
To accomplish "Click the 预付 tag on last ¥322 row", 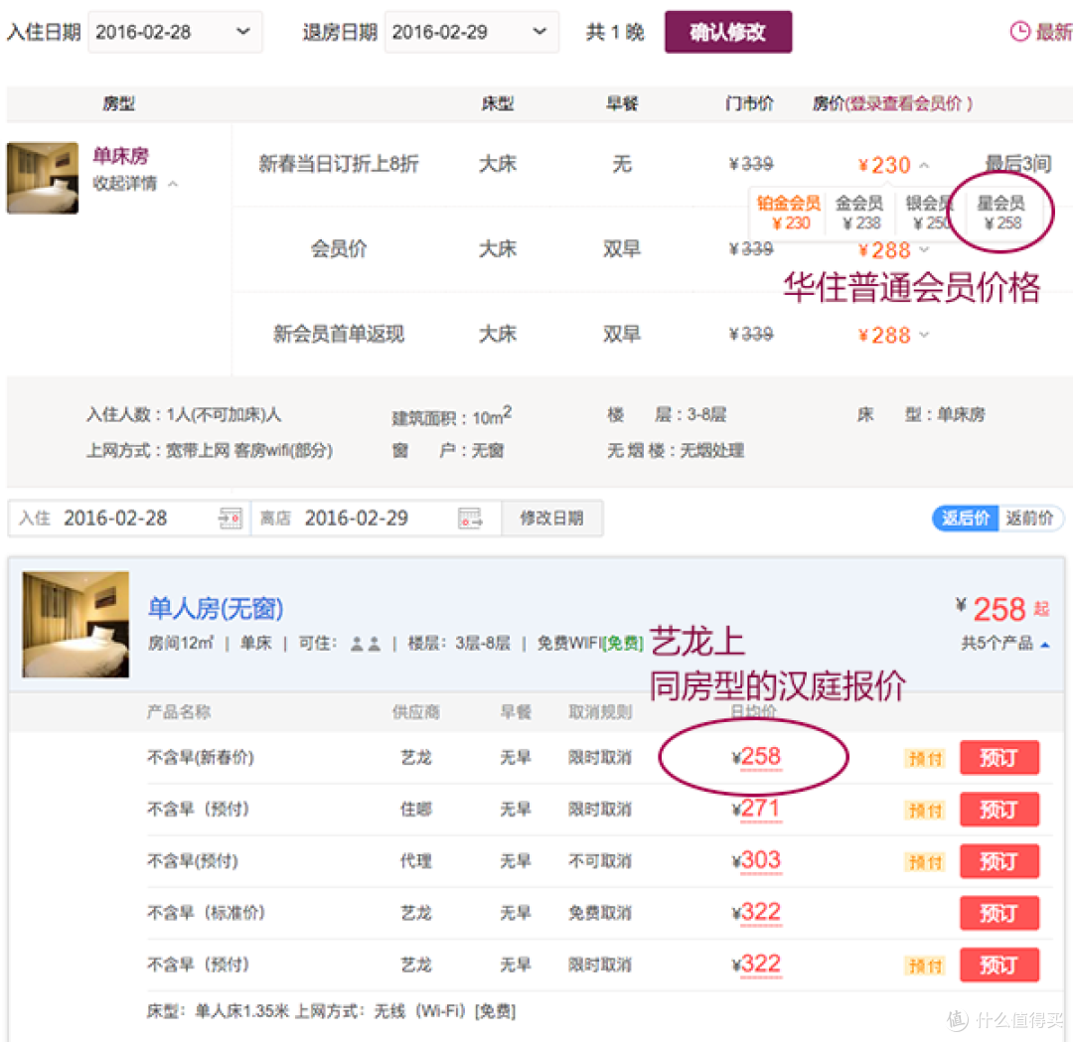I will point(925,966).
